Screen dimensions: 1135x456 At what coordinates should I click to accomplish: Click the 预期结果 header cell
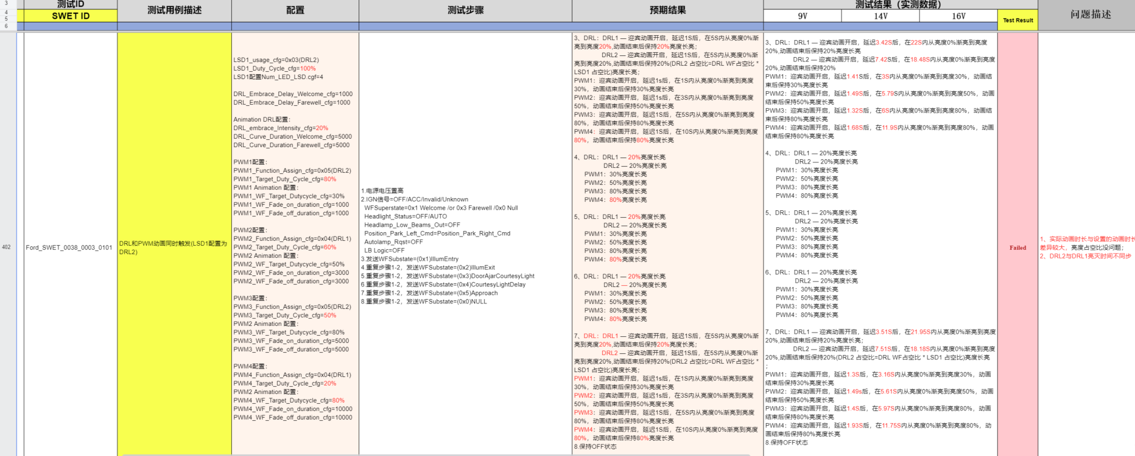[667, 10]
